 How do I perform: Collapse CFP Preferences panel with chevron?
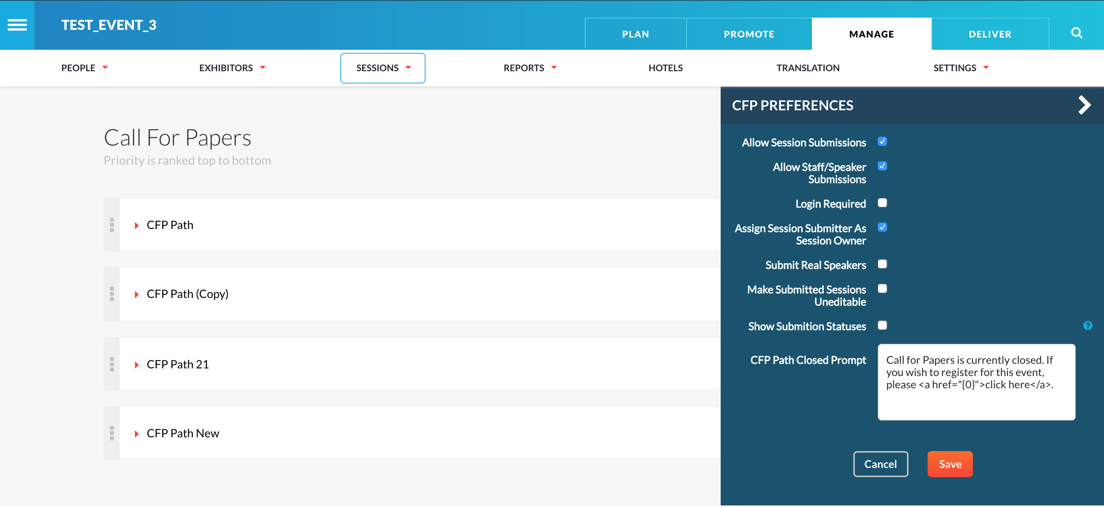coord(1084,105)
